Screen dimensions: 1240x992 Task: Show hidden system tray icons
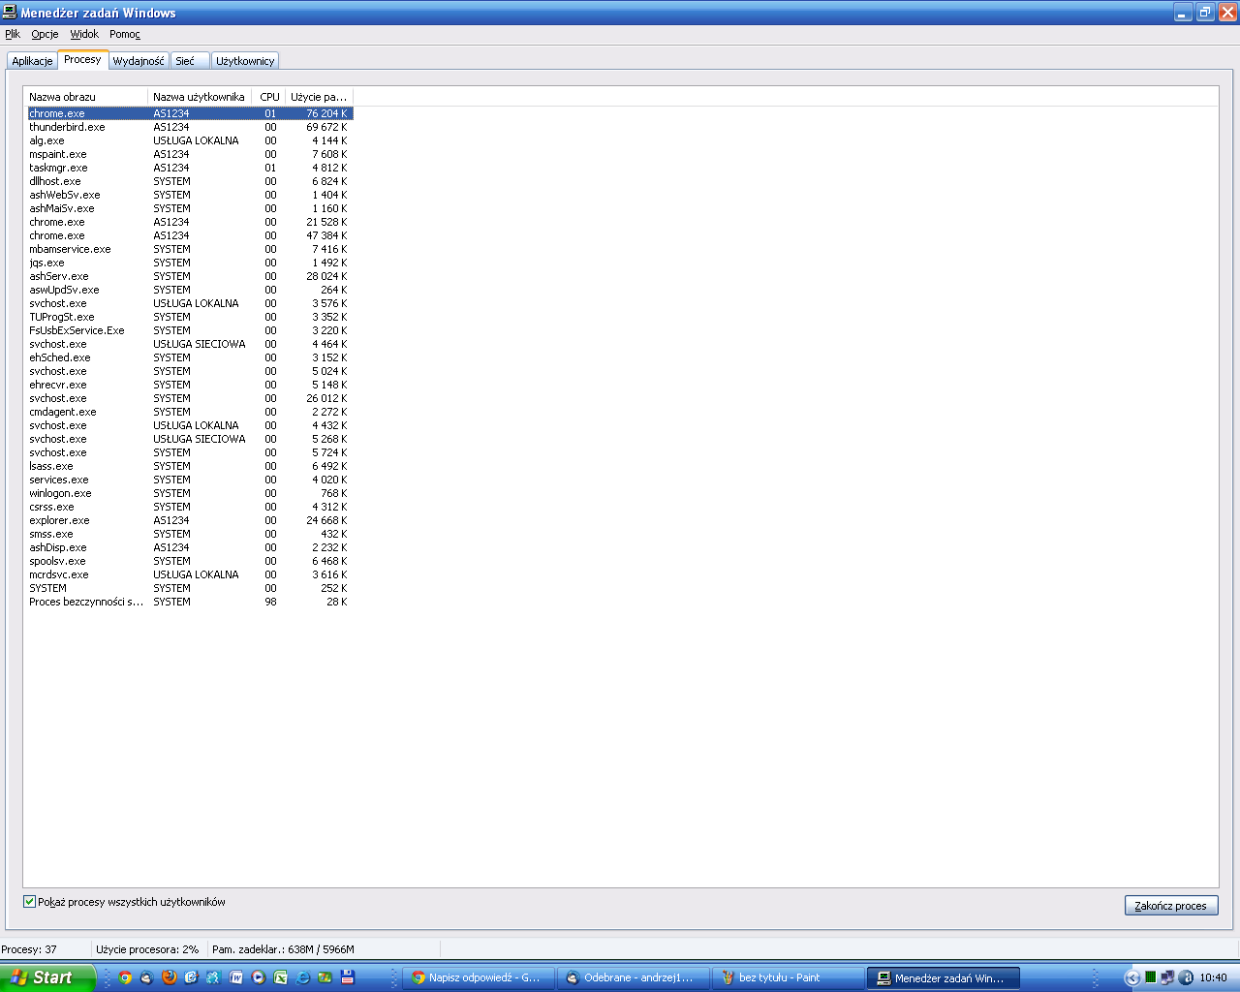(x=1131, y=977)
